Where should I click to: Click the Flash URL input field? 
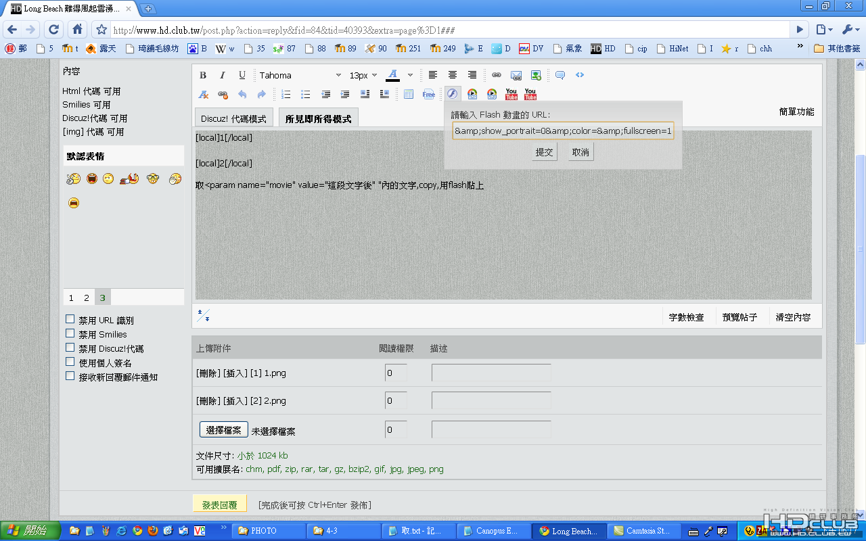[x=563, y=131]
